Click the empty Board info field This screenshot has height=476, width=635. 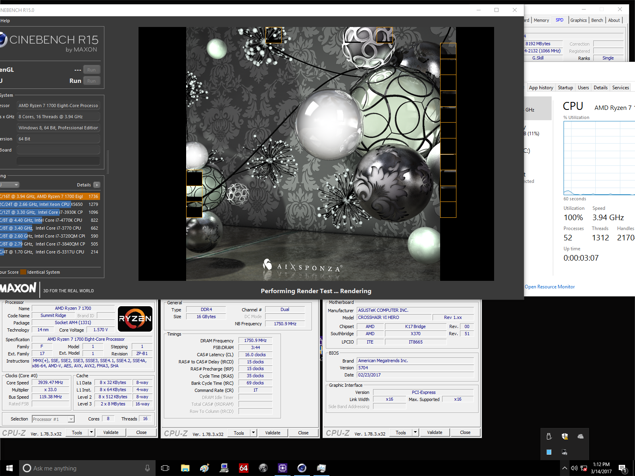[x=58, y=150]
